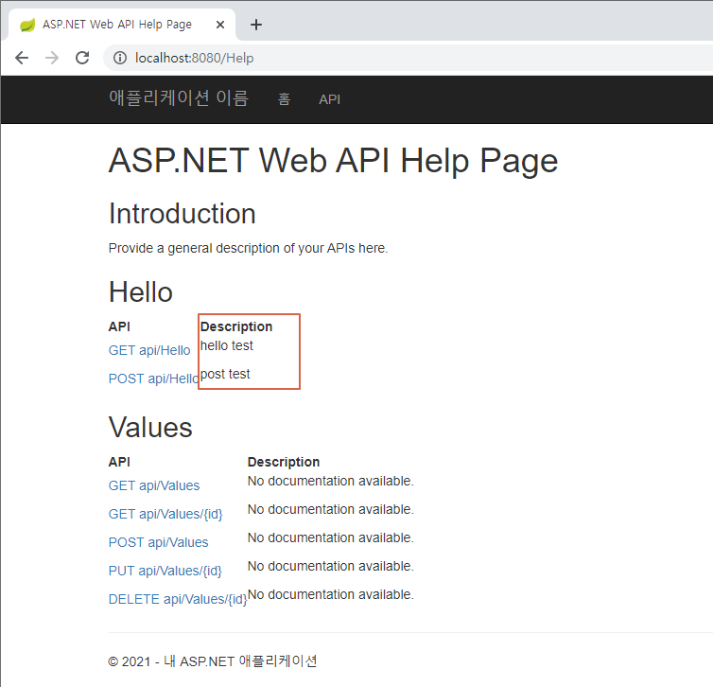Click the Values section heading
The image size is (713, 687).
150,427
